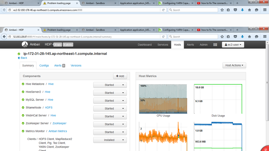The width and height of the screenshot is (269, 151).
Task: Click the Pocket icon in lower toolbar
Action: click(x=235, y=37)
